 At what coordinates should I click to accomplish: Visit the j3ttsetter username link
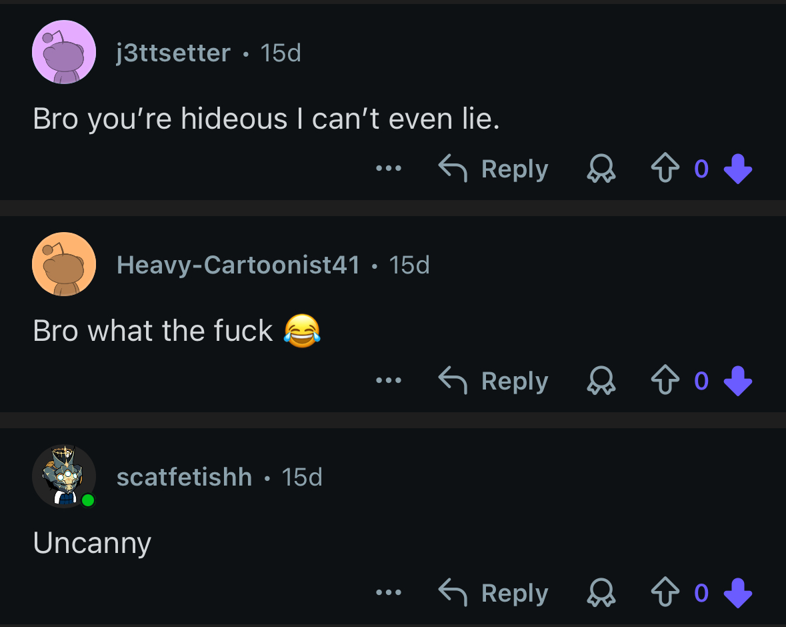tap(173, 53)
